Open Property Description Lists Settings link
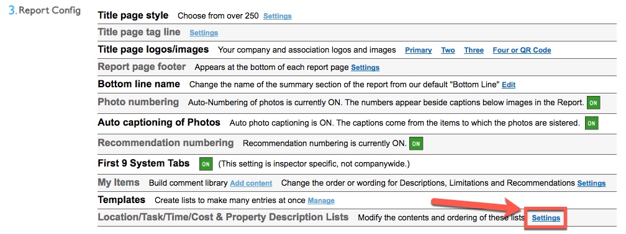The width and height of the screenshot is (626, 234). click(x=546, y=218)
